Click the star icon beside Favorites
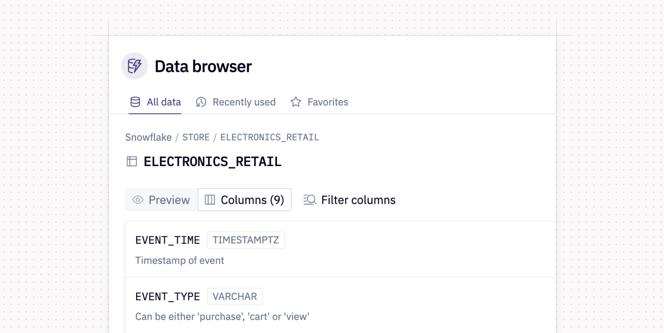Image resolution: width=664 pixels, height=333 pixels. coord(295,102)
